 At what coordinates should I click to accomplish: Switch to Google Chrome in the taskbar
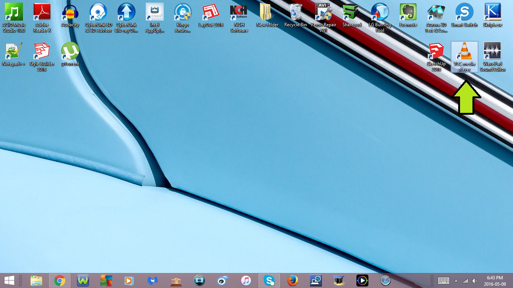coord(60,280)
